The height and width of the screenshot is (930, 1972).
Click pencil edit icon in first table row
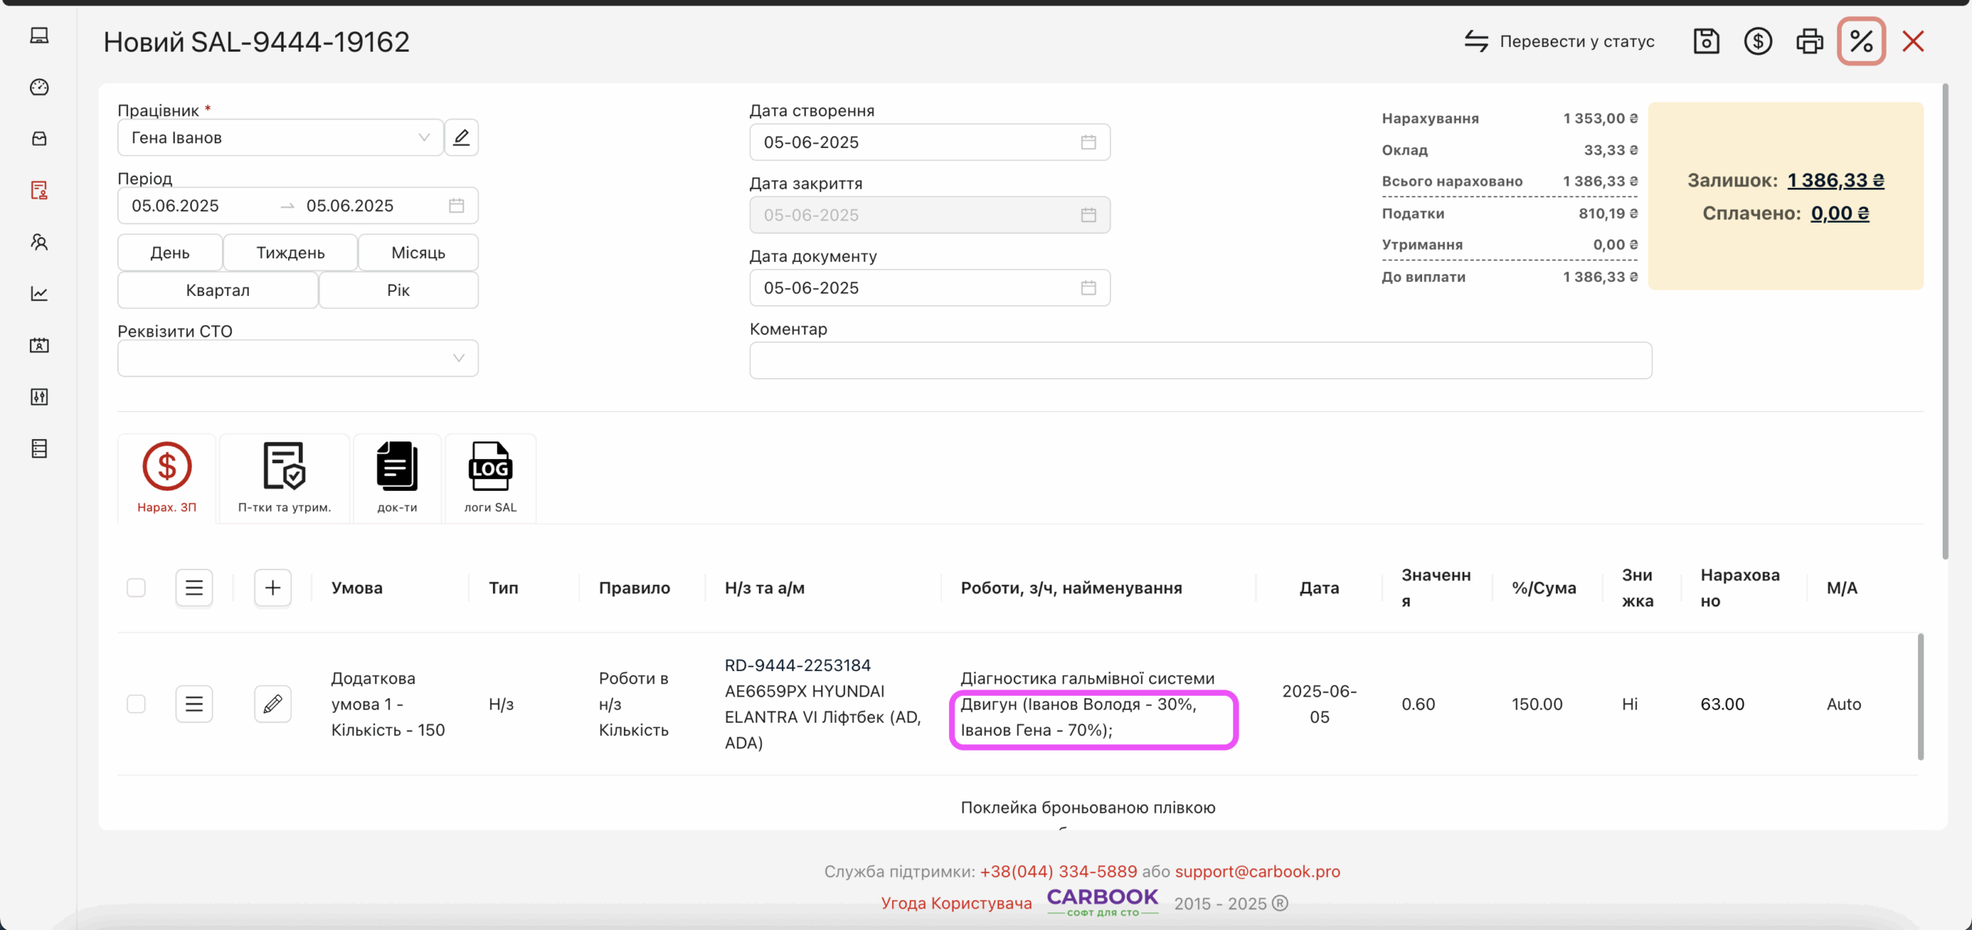tap(273, 704)
